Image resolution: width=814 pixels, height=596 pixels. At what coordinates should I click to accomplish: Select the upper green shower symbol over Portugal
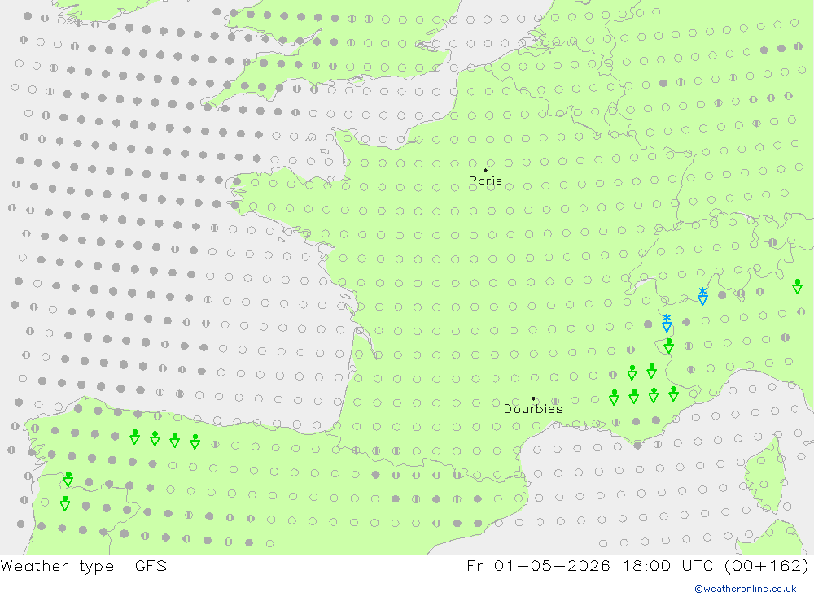[68, 479]
